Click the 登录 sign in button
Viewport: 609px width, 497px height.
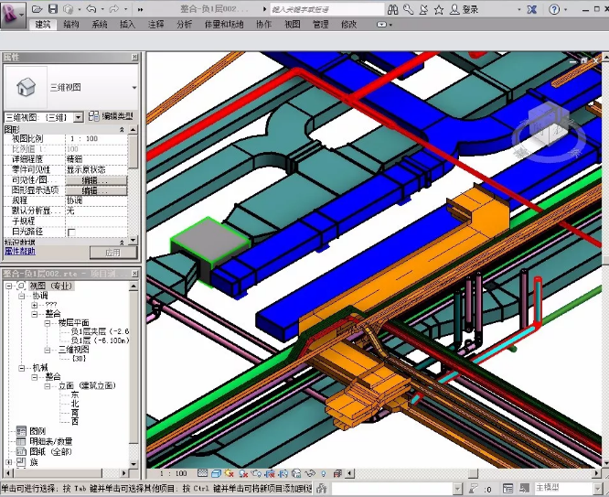[465, 9]
